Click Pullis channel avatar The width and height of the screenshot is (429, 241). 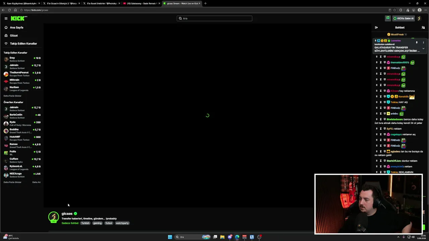coord(6,153)
